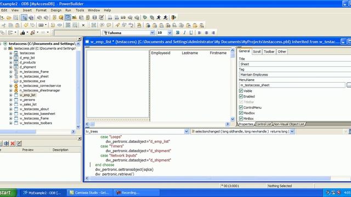Run the application with running-man icon
This screenshot has width=351, height=197.
coord(158,18)
